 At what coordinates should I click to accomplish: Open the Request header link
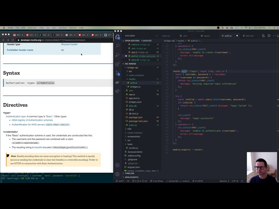[x=69, y=44]
